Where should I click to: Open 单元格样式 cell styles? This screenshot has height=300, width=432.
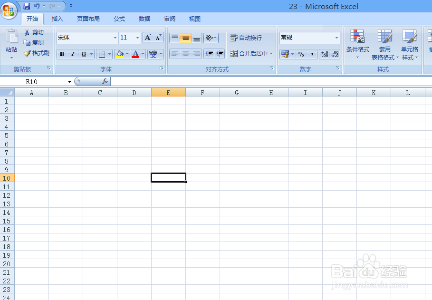click(410, 45)
